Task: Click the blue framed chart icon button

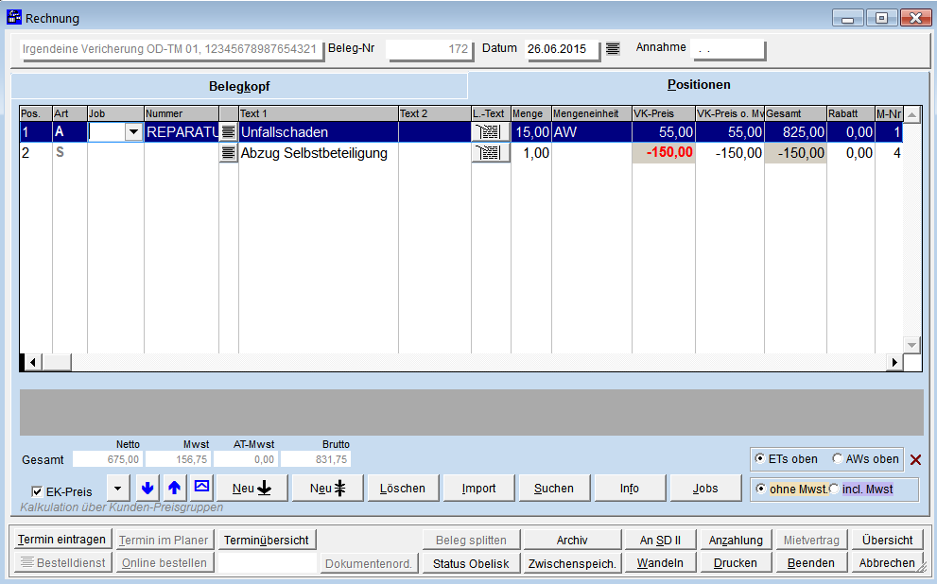Action: [201, 488]
